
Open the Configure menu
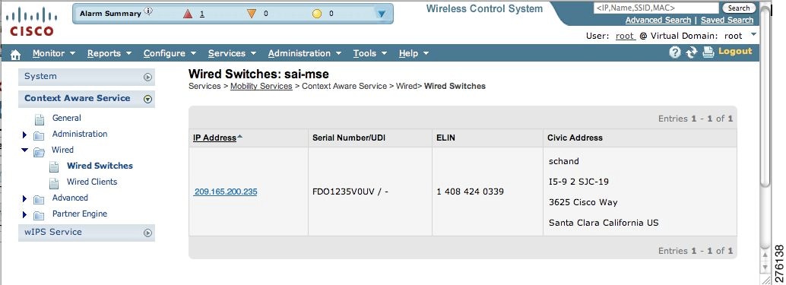[x=170, y=53]
